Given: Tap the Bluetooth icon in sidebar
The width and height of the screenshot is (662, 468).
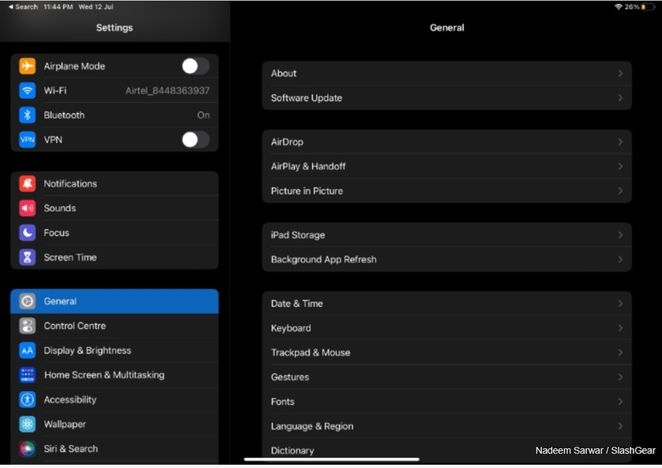Looking at the screenshot, I should point(28,115).
